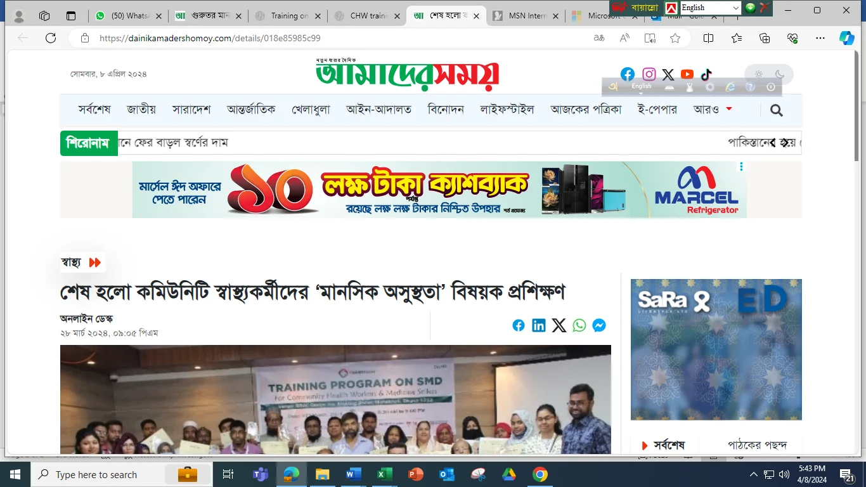Select the পাঠকের পছন্দ sidebar tab
Screen dimensions: 866x487
(x=757, y=445)
